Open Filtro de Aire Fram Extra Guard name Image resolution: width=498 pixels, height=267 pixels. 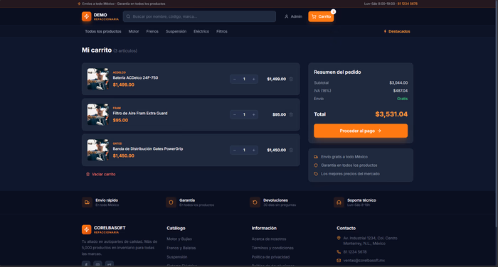(140, 113)
